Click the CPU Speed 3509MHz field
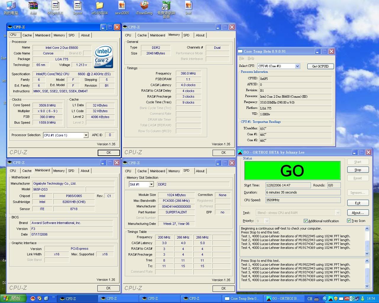This screenshot has height=303, width=379. 303,200
